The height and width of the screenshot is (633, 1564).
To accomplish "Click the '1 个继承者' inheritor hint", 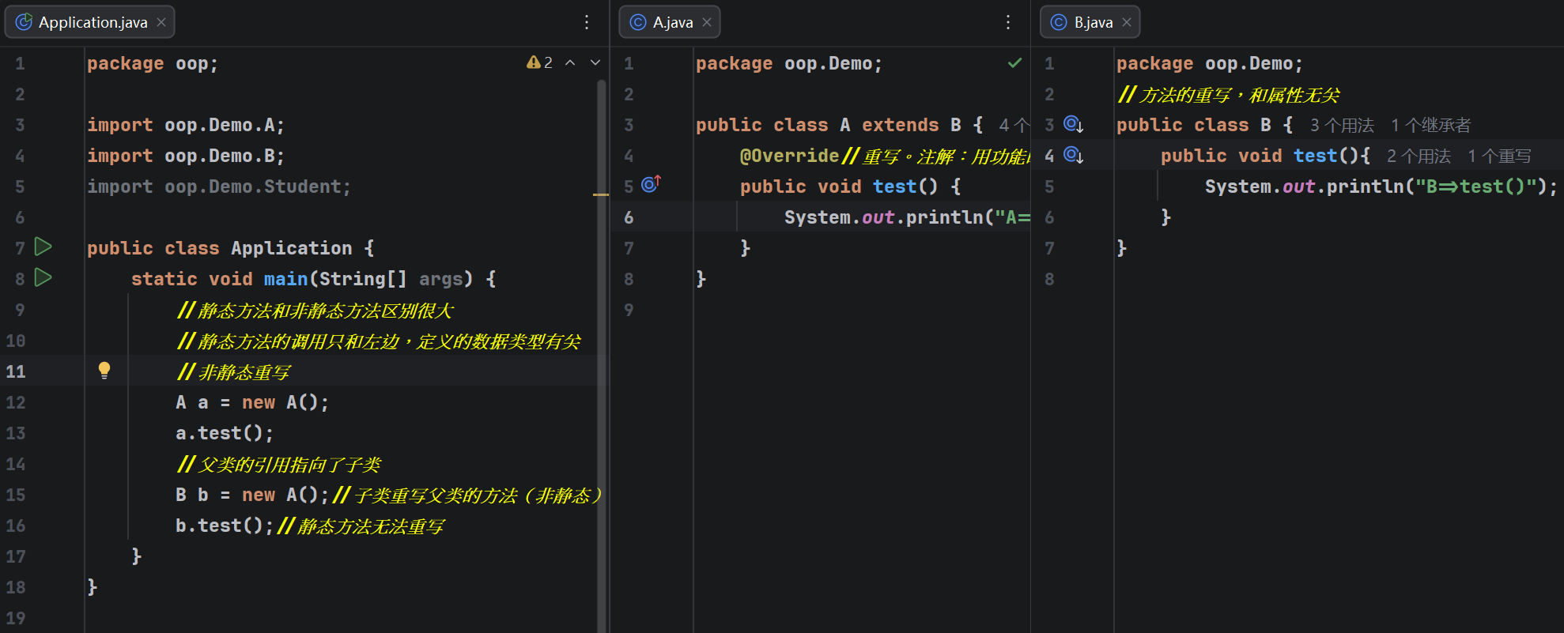I will [x=1430, y=125].
